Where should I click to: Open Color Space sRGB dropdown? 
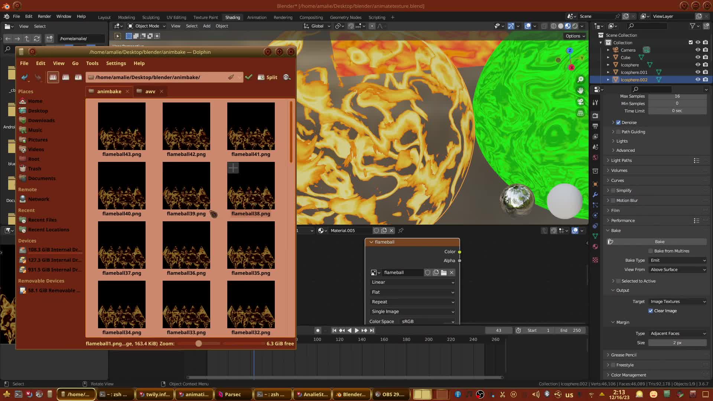428,322
